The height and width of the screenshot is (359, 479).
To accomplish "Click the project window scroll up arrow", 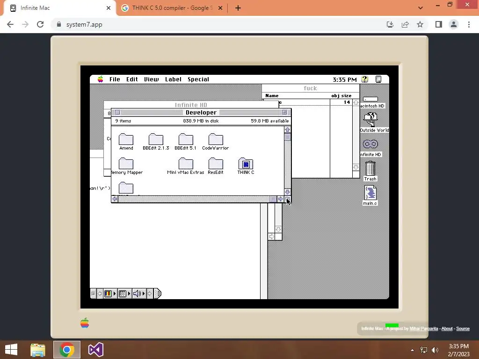I will click(x=356, y=103).
